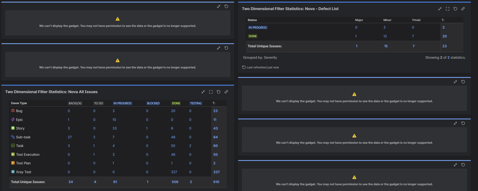Viewport: 478px width, 191px height.
Task: Open the IN PROGRESS status in Defect List
Action: point(257,27)
